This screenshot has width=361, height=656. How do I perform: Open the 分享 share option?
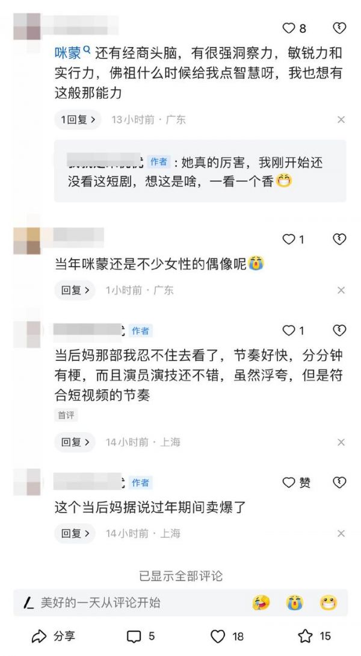click(54, 636)
